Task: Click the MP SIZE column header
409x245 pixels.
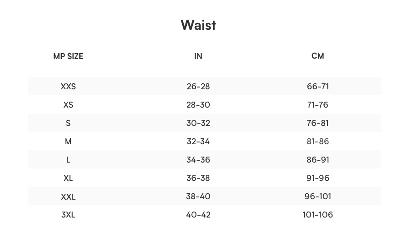Action: tap(68, 56)
